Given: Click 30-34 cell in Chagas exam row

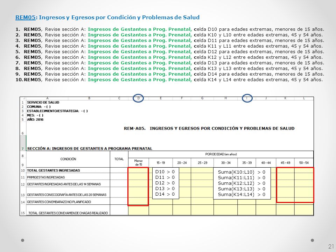Looking at the screenshot, I should pyautogui.click(x=225, y=210).
